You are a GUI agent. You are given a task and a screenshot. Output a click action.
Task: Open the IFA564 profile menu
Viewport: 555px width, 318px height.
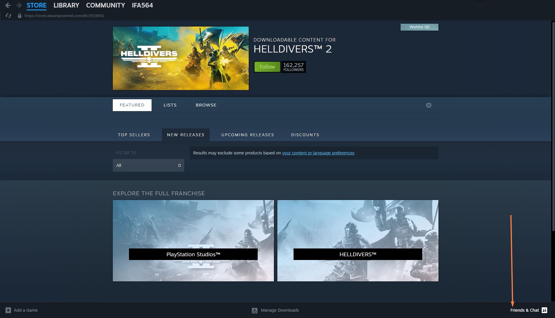[142, 5]
